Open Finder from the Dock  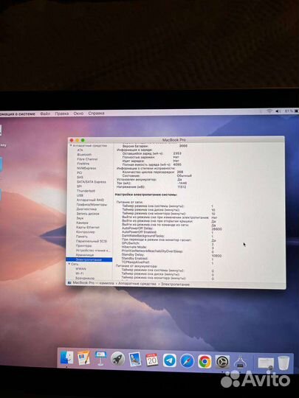(x=66, y=358)
